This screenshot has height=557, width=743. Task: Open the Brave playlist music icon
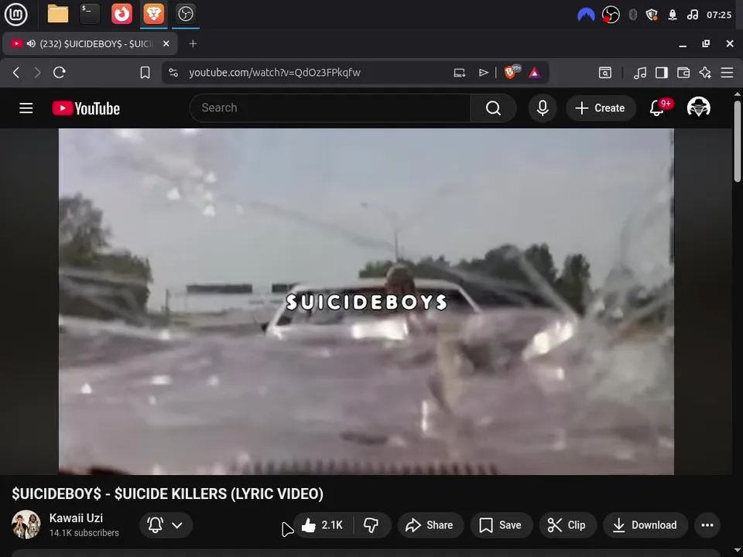(x=640, y=73)
